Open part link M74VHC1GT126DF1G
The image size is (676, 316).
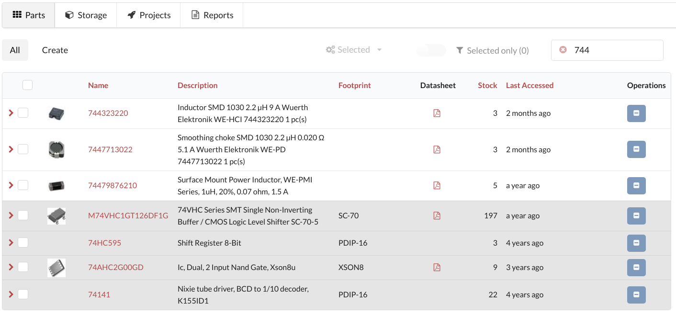click(128, 215)
